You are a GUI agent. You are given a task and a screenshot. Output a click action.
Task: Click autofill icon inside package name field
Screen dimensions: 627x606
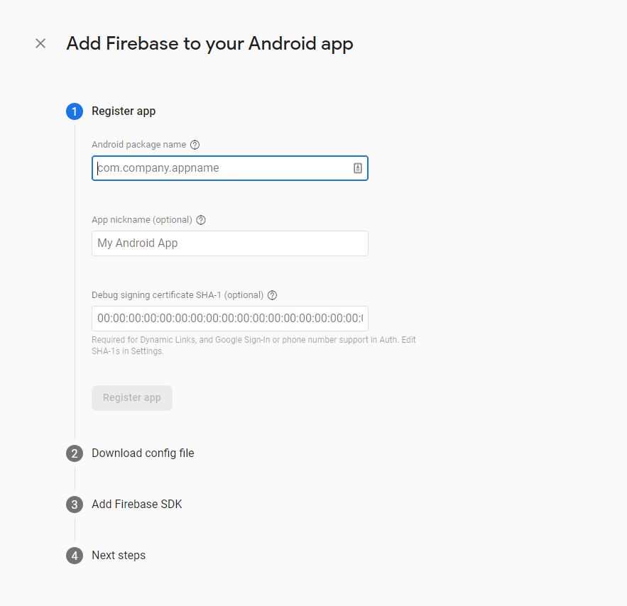(358, 168)
